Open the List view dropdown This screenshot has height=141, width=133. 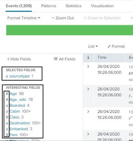[93, 46]
